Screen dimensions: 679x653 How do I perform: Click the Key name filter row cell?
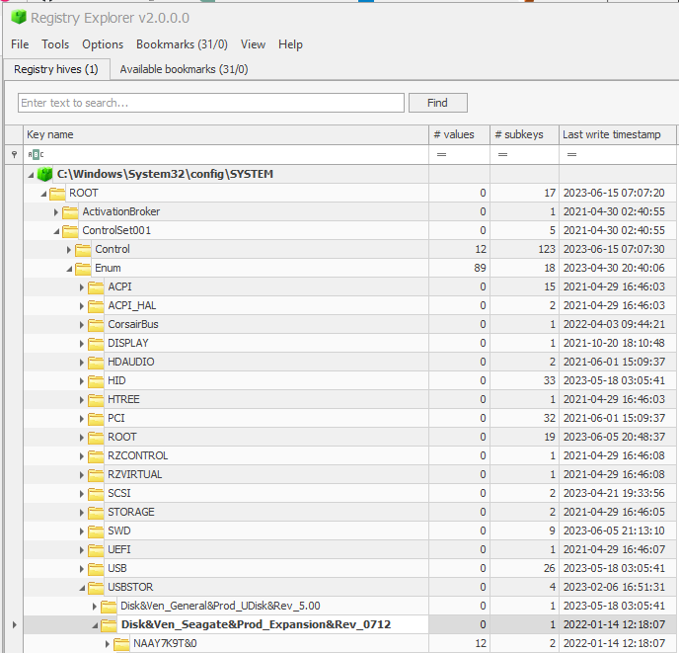coord(226,154)
